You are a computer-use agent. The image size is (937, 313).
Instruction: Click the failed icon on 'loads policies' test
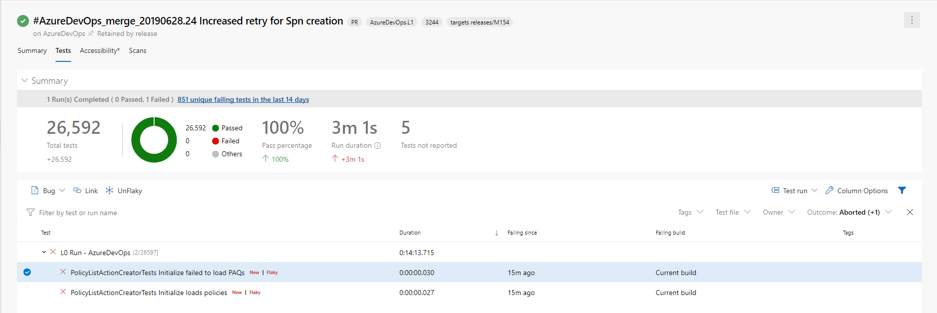pyautogui.click(x=63, y=292)
